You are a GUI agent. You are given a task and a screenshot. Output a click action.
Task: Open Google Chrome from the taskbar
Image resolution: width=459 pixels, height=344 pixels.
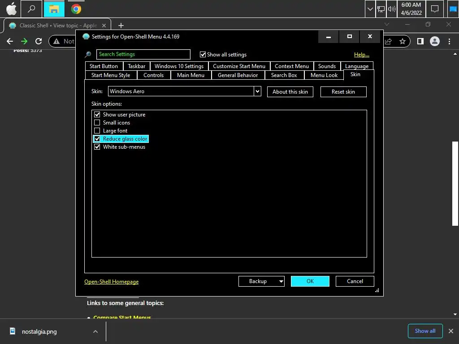click(76, 9)
